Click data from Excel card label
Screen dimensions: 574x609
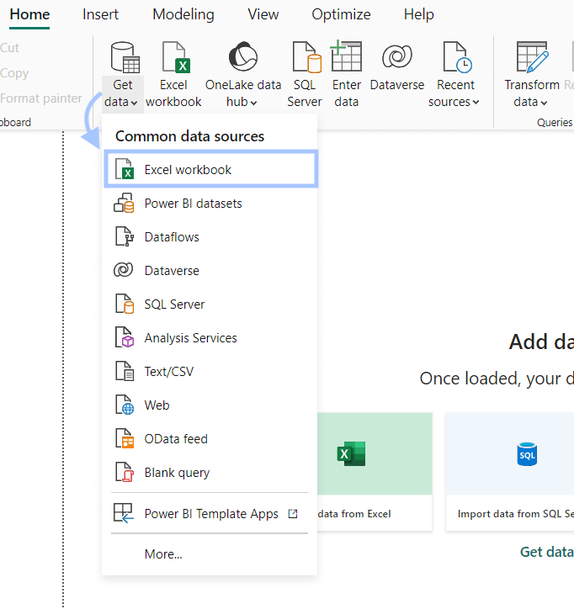coord(354,513)
